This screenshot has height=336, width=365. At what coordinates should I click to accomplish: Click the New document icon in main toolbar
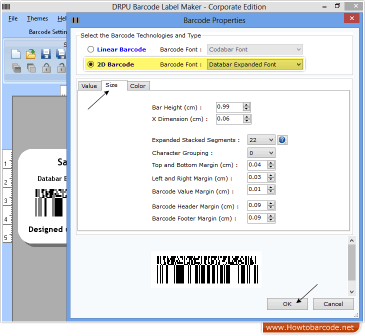click(16, 54)
